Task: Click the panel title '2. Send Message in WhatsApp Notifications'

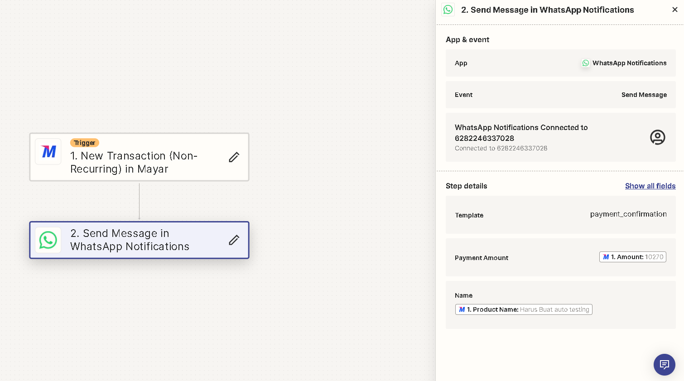Action: tap(548, 10)
